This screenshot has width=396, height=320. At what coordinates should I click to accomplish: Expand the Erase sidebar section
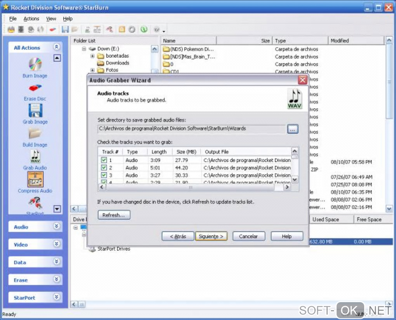pos(57,279)
